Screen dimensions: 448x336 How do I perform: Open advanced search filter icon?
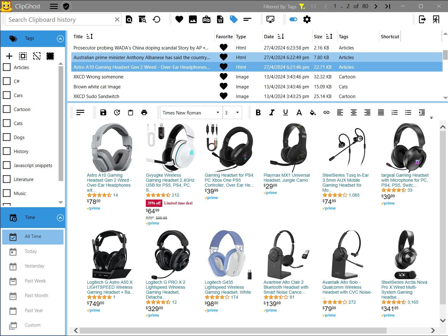pos(142,20)
